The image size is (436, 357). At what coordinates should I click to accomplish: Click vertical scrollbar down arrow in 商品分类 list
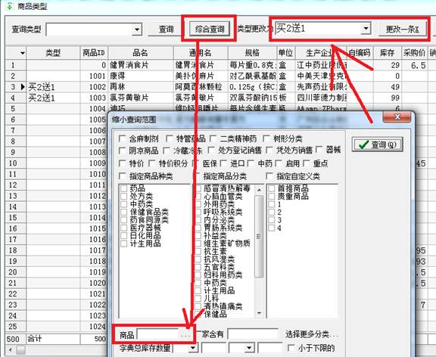(x=259, y=313)
